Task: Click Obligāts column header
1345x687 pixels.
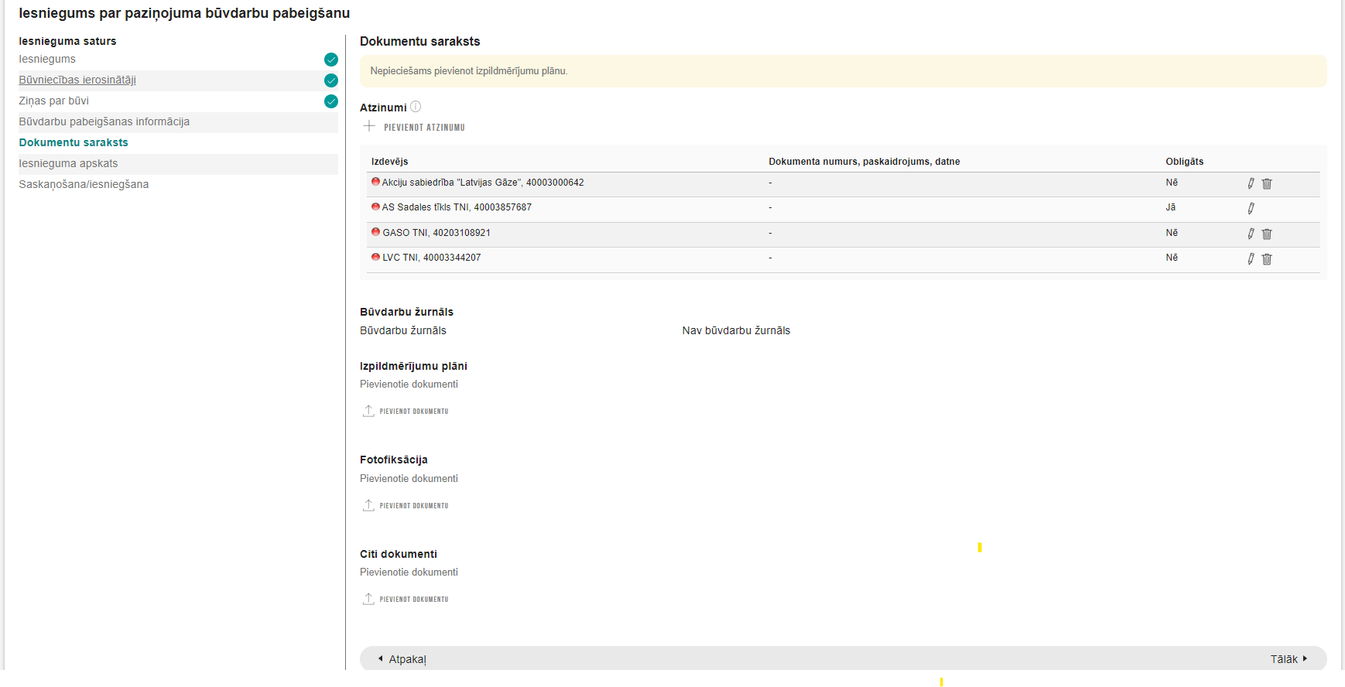Action: tap(1184, 162)
